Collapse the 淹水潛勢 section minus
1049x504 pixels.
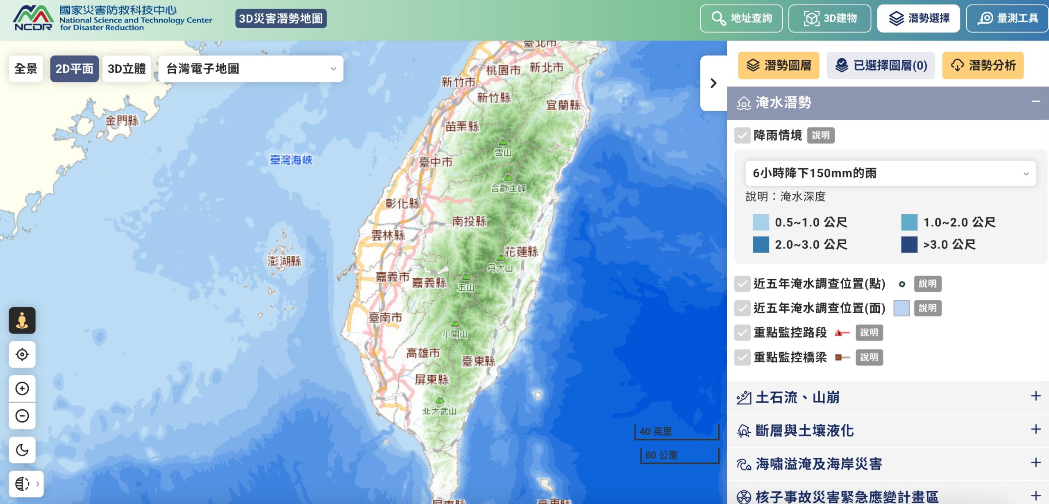pyautogui.click(x=1036, y=101)
